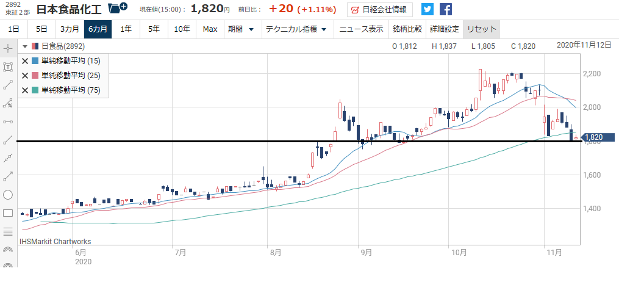Switch to 10年 range tab
Image resolution: width=619 pixels, height=282 pixels.
[182, 29]
